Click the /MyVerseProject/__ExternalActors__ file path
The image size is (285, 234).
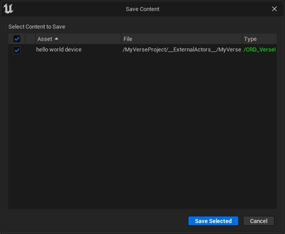click(182, 50)
